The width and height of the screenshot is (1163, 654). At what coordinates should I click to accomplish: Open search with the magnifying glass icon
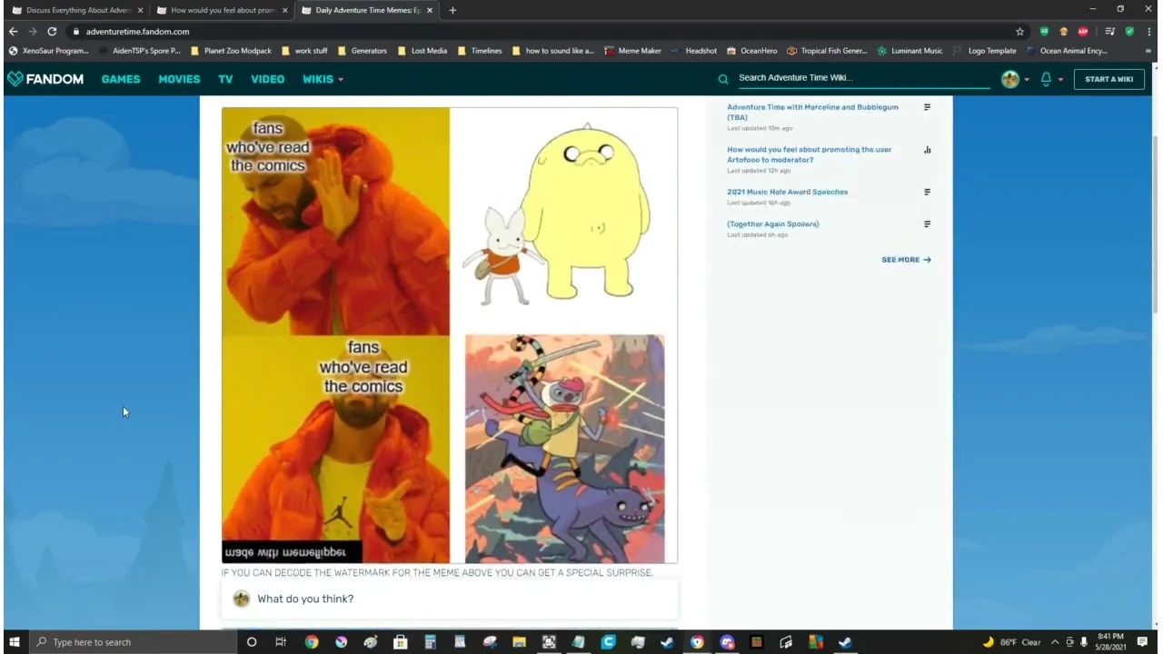pos(722,78)
